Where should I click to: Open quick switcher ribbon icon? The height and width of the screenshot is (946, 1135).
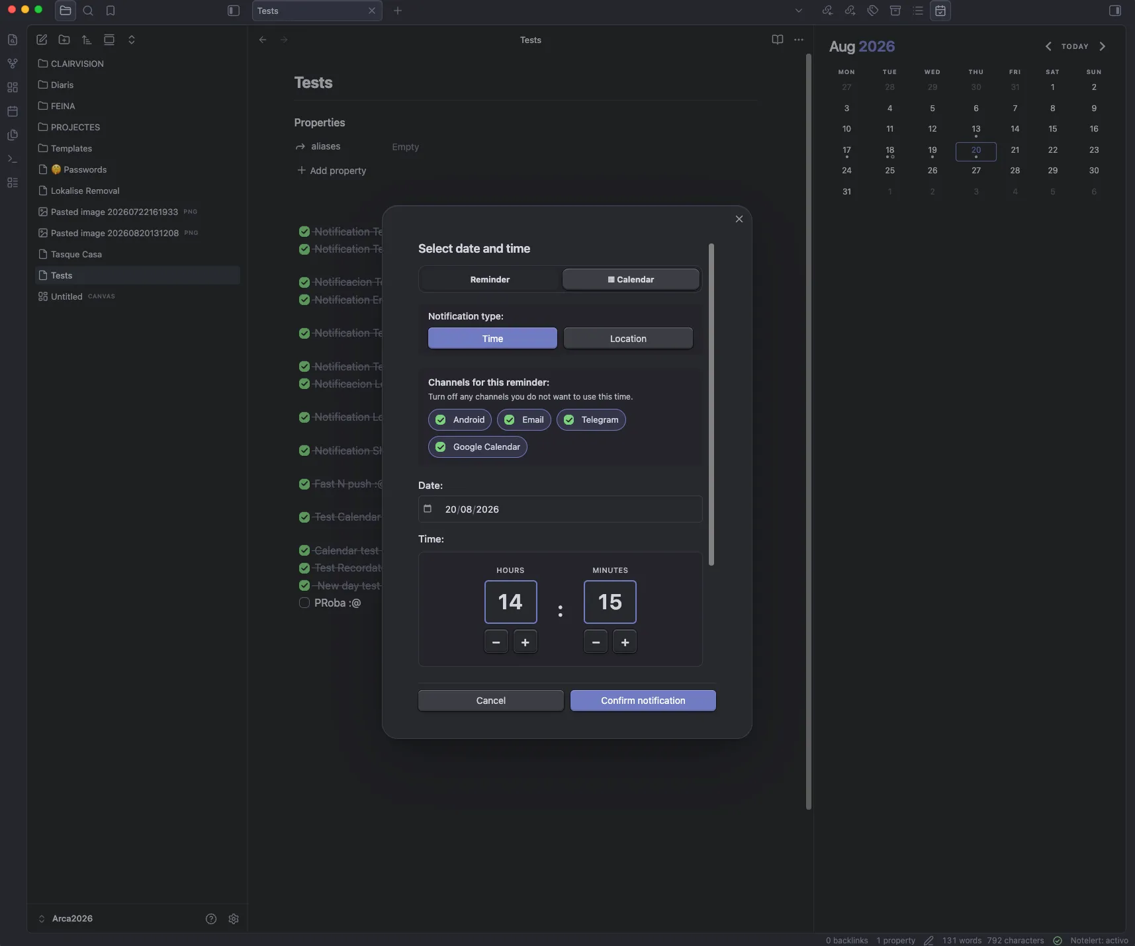pyautogui.click(x=13, y=40)
